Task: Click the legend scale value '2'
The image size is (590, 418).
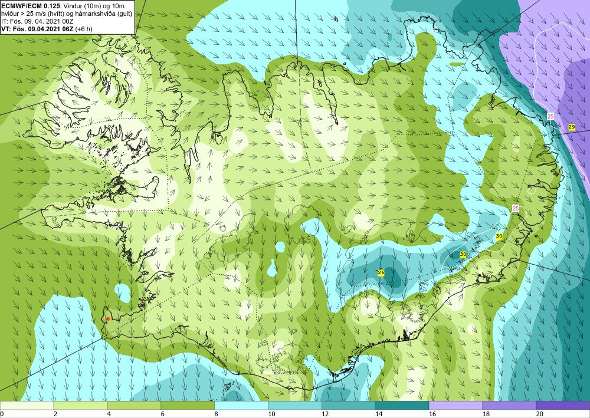Action: click(55, 414)
